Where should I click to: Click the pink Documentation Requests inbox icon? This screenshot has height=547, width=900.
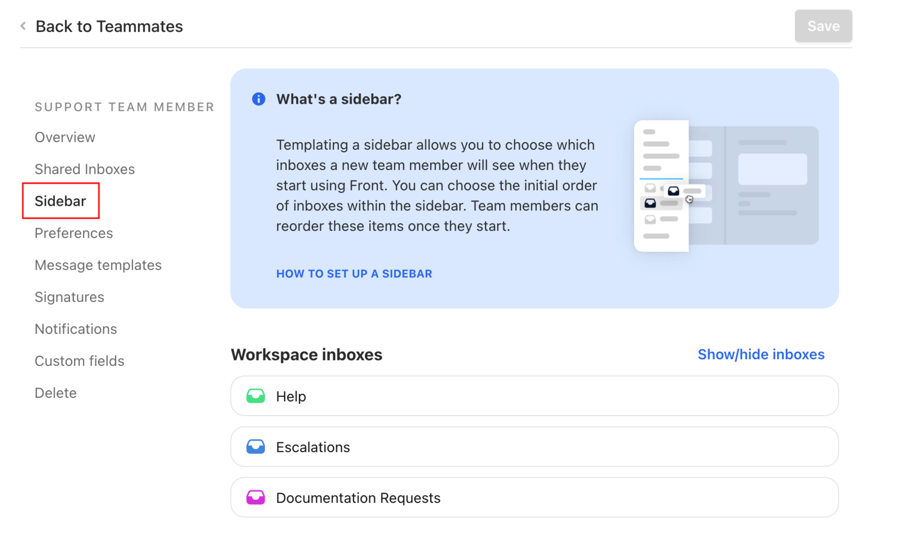point(255,497)
